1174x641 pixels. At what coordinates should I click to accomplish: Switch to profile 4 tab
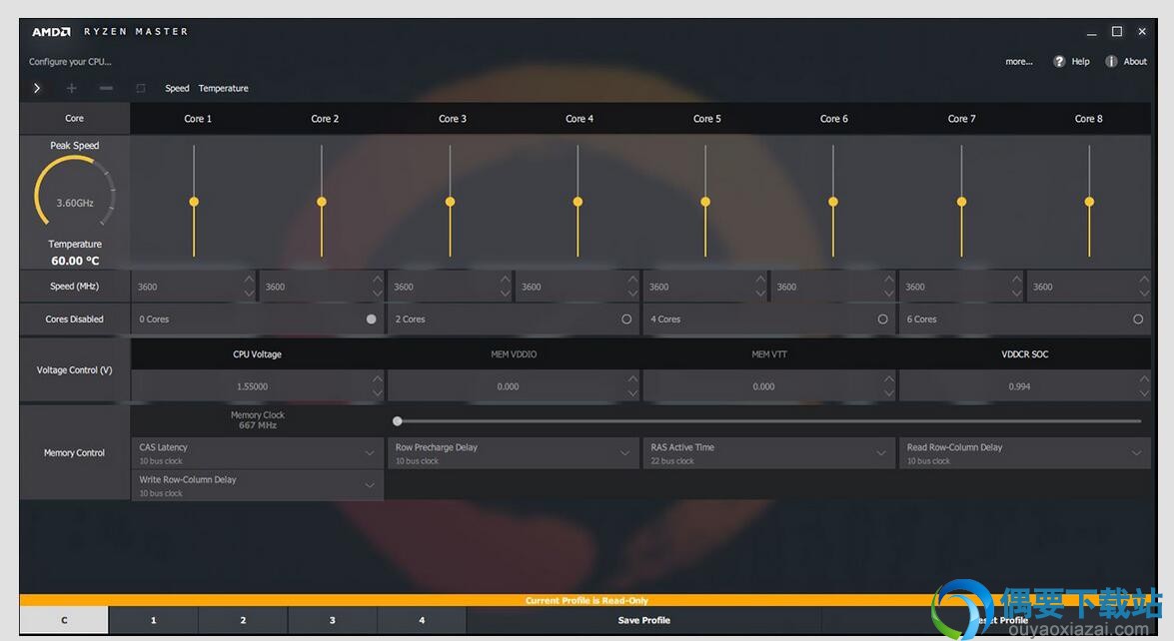click(x=422, y=620)
